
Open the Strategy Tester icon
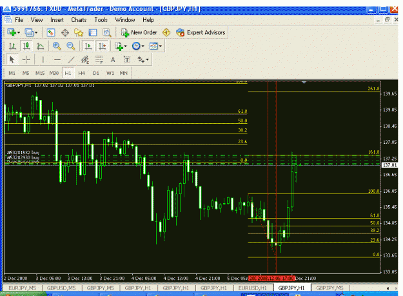point(107,33)
